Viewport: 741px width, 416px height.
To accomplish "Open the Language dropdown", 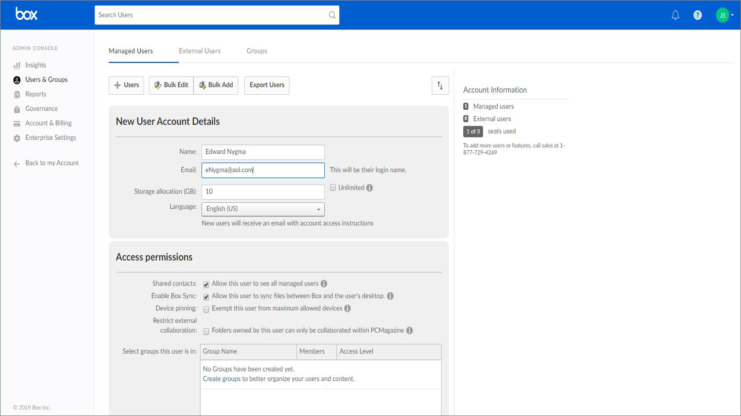I will pos(263,209).
